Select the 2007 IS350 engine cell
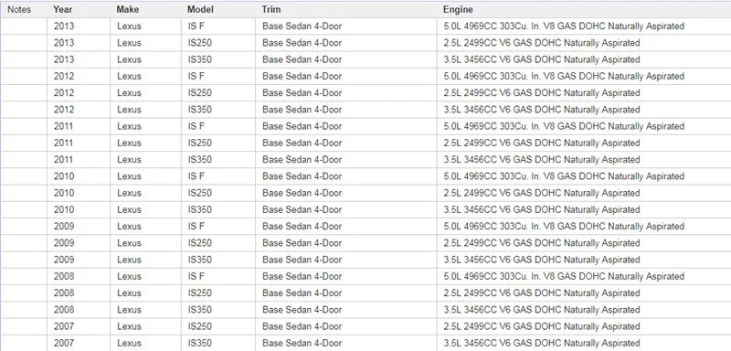Image resolution: width=731 pixels, height=351 pixels. [584, 343]
